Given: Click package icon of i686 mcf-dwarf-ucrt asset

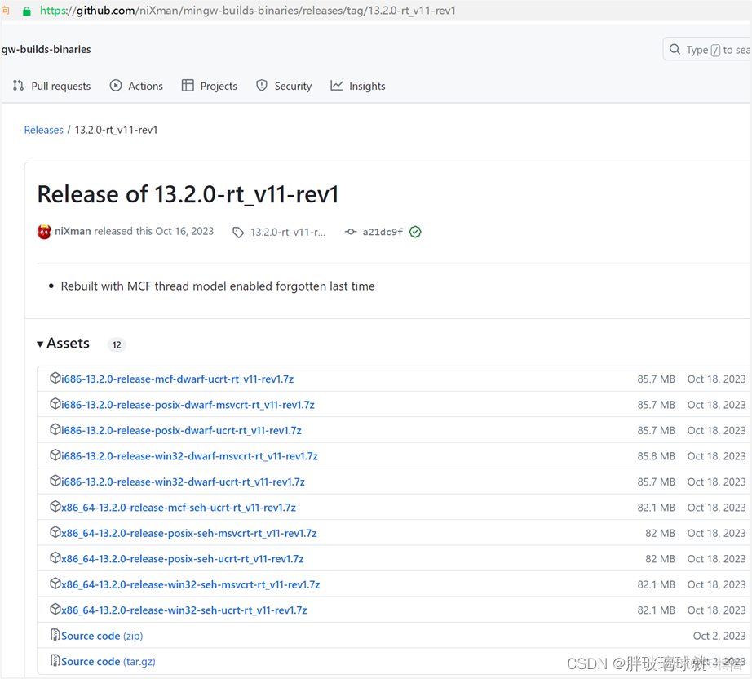Looking at the screenshot, I should [55, 378].
